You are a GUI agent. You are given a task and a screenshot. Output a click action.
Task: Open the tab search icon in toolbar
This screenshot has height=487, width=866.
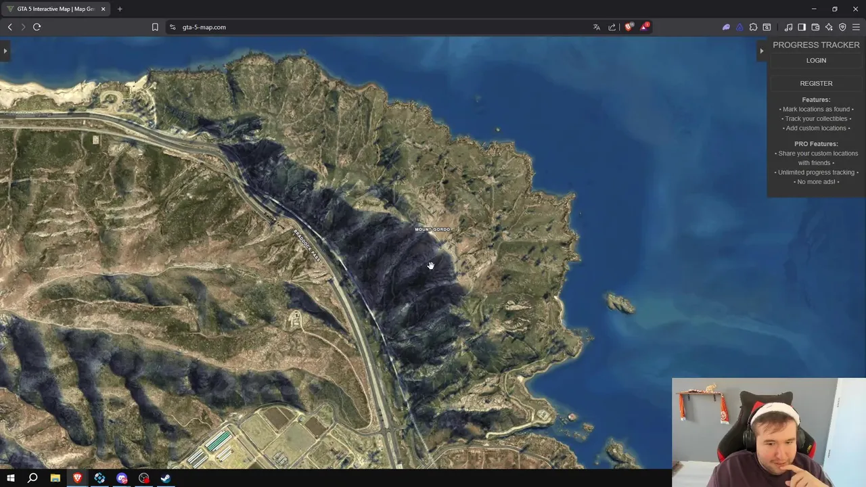[767, 27]
